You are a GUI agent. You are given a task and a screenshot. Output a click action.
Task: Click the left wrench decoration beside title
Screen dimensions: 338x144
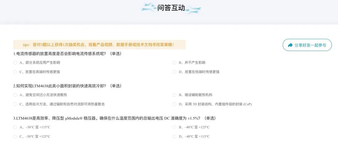[x=149, y=7]
